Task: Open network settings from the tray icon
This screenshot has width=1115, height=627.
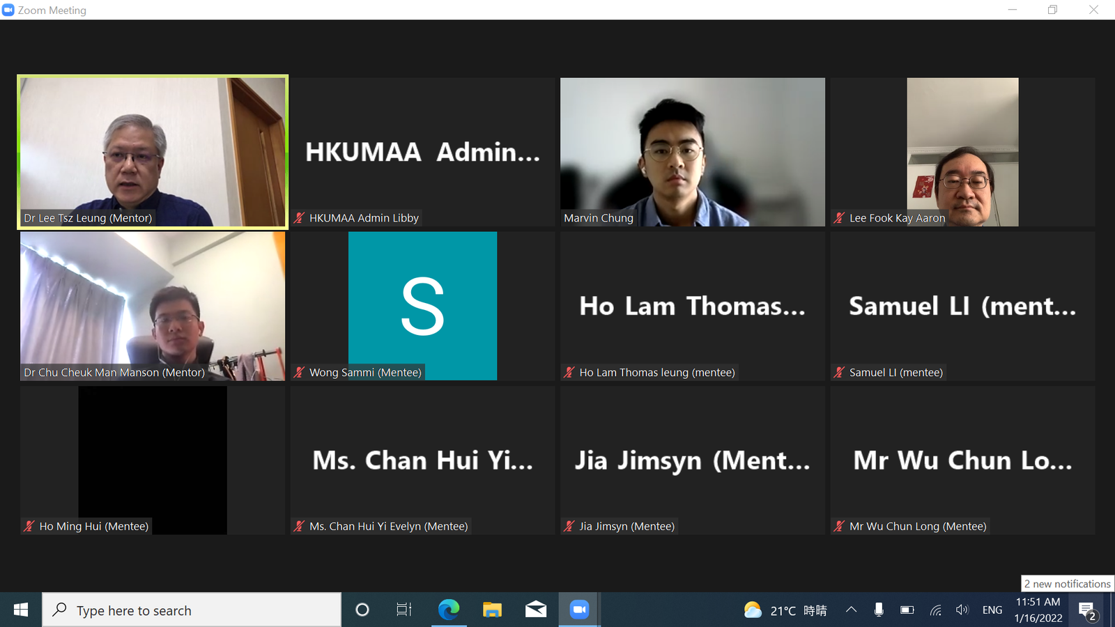Action: tap(935, 610)
